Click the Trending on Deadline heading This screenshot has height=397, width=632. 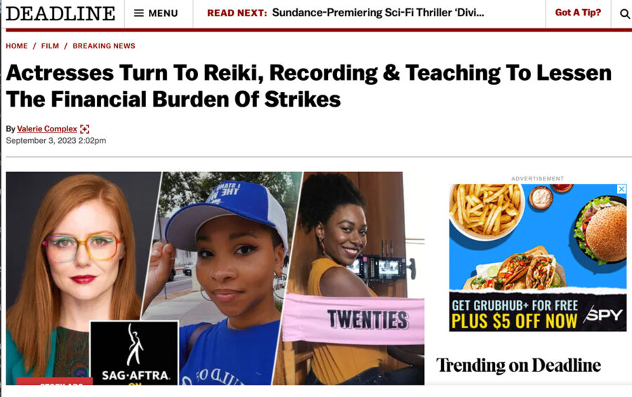point(518,365)
